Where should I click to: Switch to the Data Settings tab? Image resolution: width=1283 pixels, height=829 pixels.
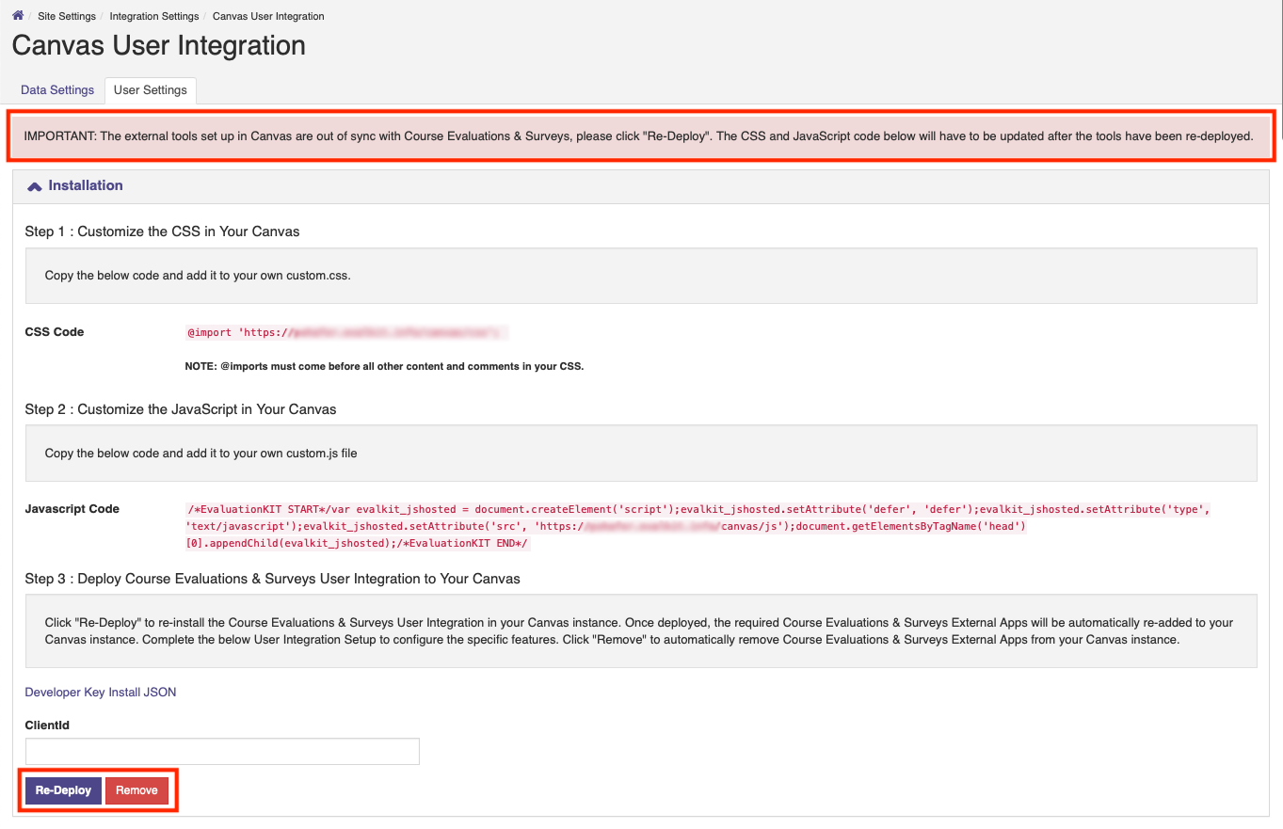click(56, 89)
